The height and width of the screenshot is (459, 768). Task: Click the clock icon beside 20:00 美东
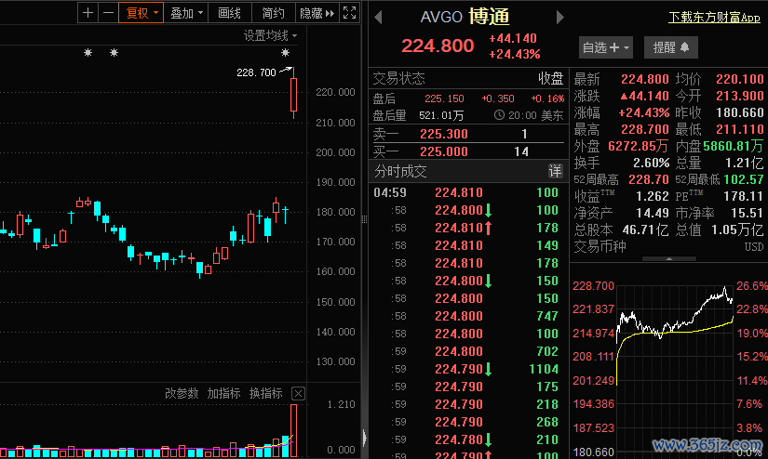[x=499, y=115]
